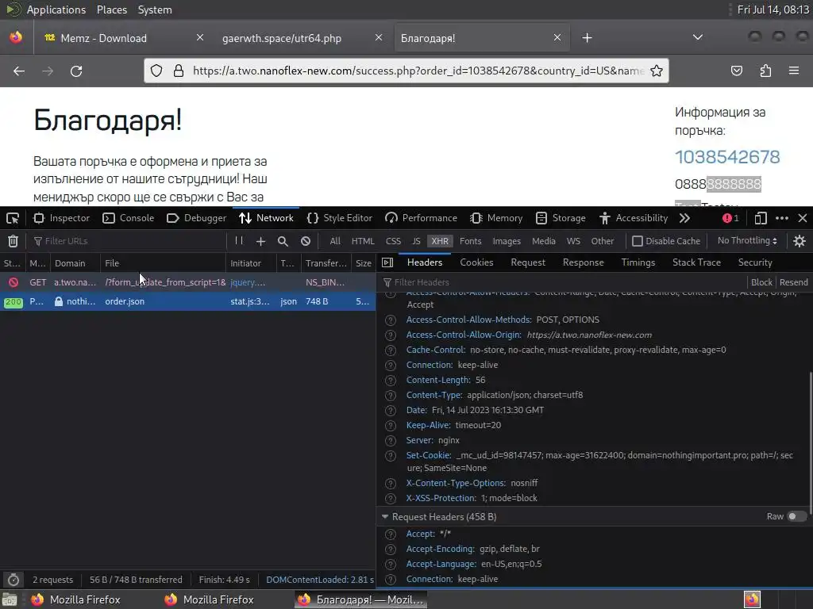Select the order.json request row
Viewport: 813px width, 609px height.
coord(187,301)
